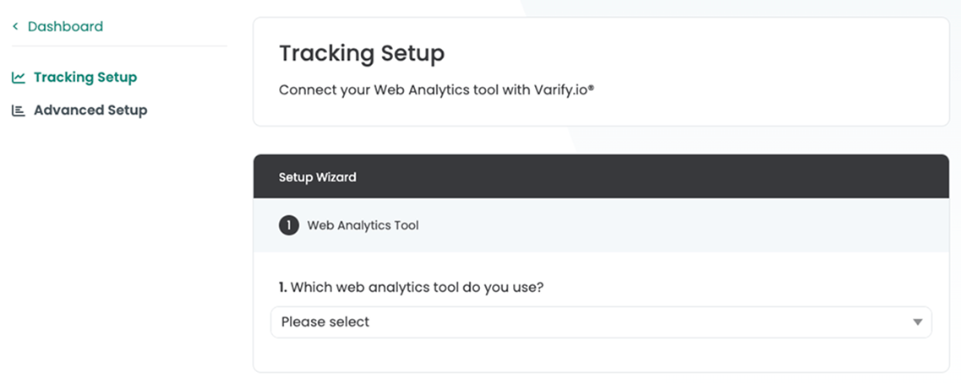Click the Setup Wizard header title

pyautogui.click(x=318, y=177)
